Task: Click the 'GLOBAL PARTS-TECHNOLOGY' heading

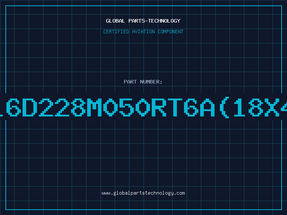Action: (x=143, y=21)
